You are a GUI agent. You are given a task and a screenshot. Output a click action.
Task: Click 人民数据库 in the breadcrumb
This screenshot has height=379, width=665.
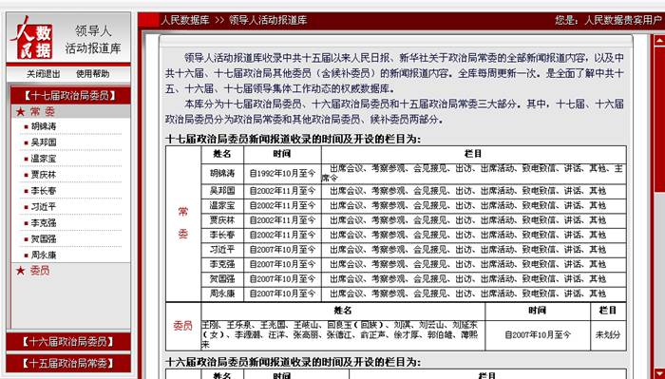point(185,20)
